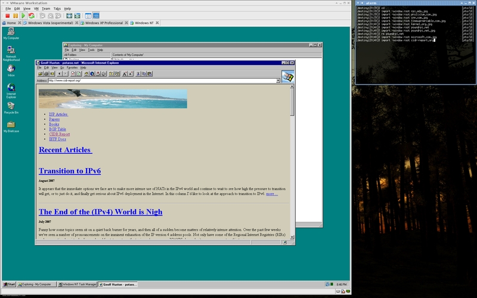This screenshot has height=298, width=477.
Task: Open My Computer desktop icon
Action: tap(11, 33)
